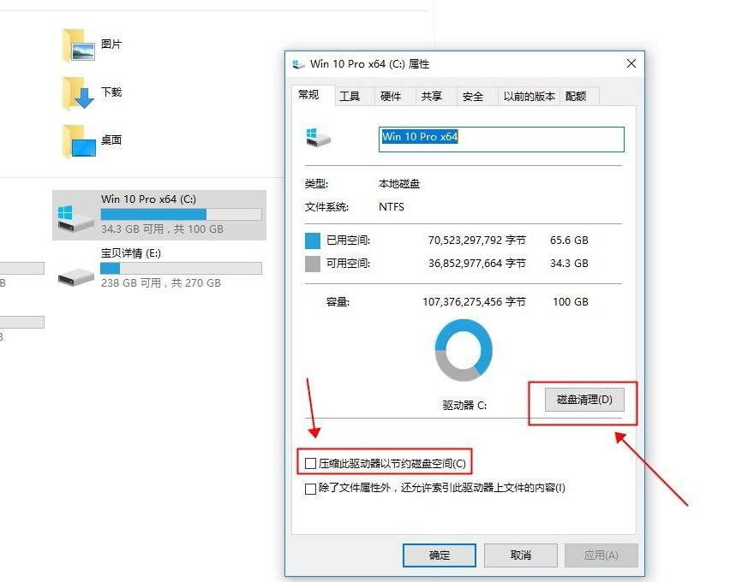Select the 宝贝详情 (E:) drive icon
This screenshot has width=742, height=582.
point(75,276)
